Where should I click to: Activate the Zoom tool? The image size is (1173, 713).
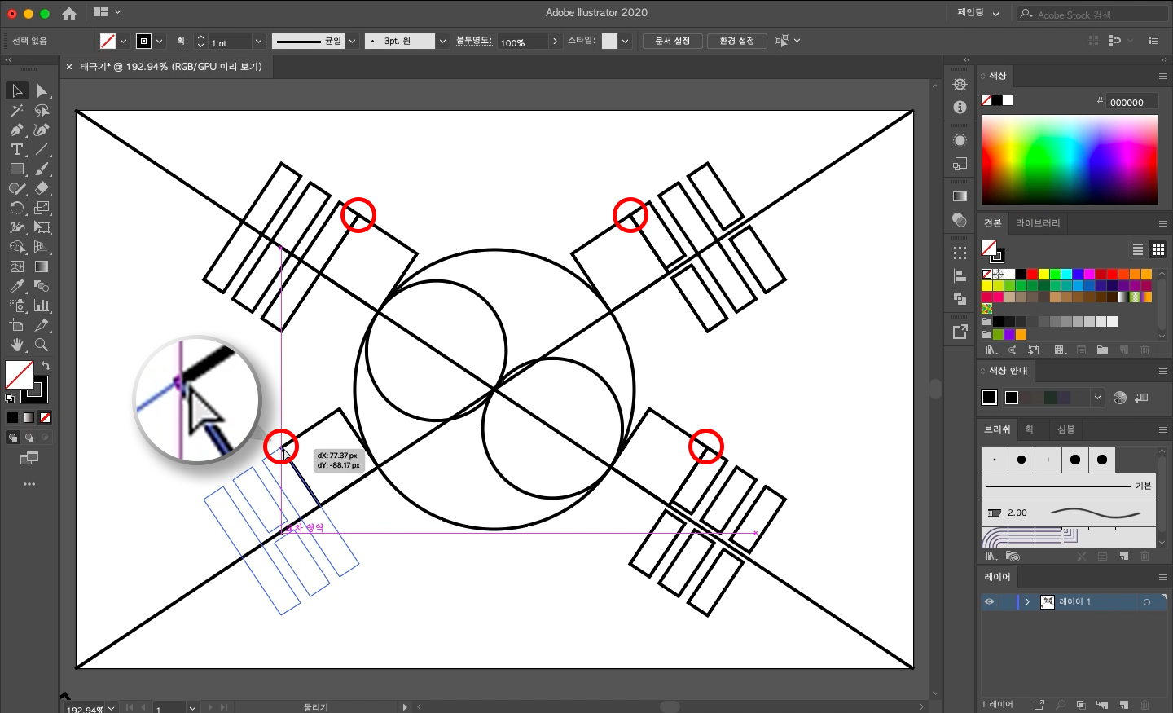click(x=42, y=345)
